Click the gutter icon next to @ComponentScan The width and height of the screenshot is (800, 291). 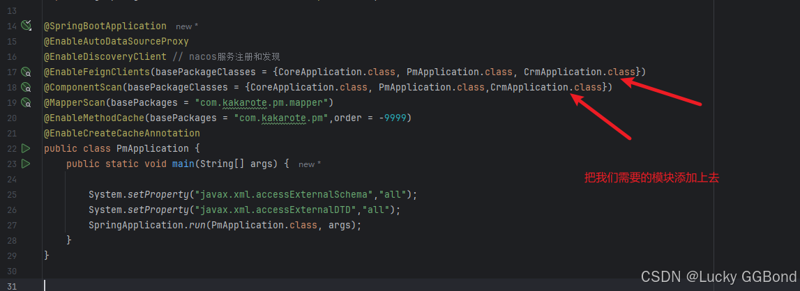[26, 87]
